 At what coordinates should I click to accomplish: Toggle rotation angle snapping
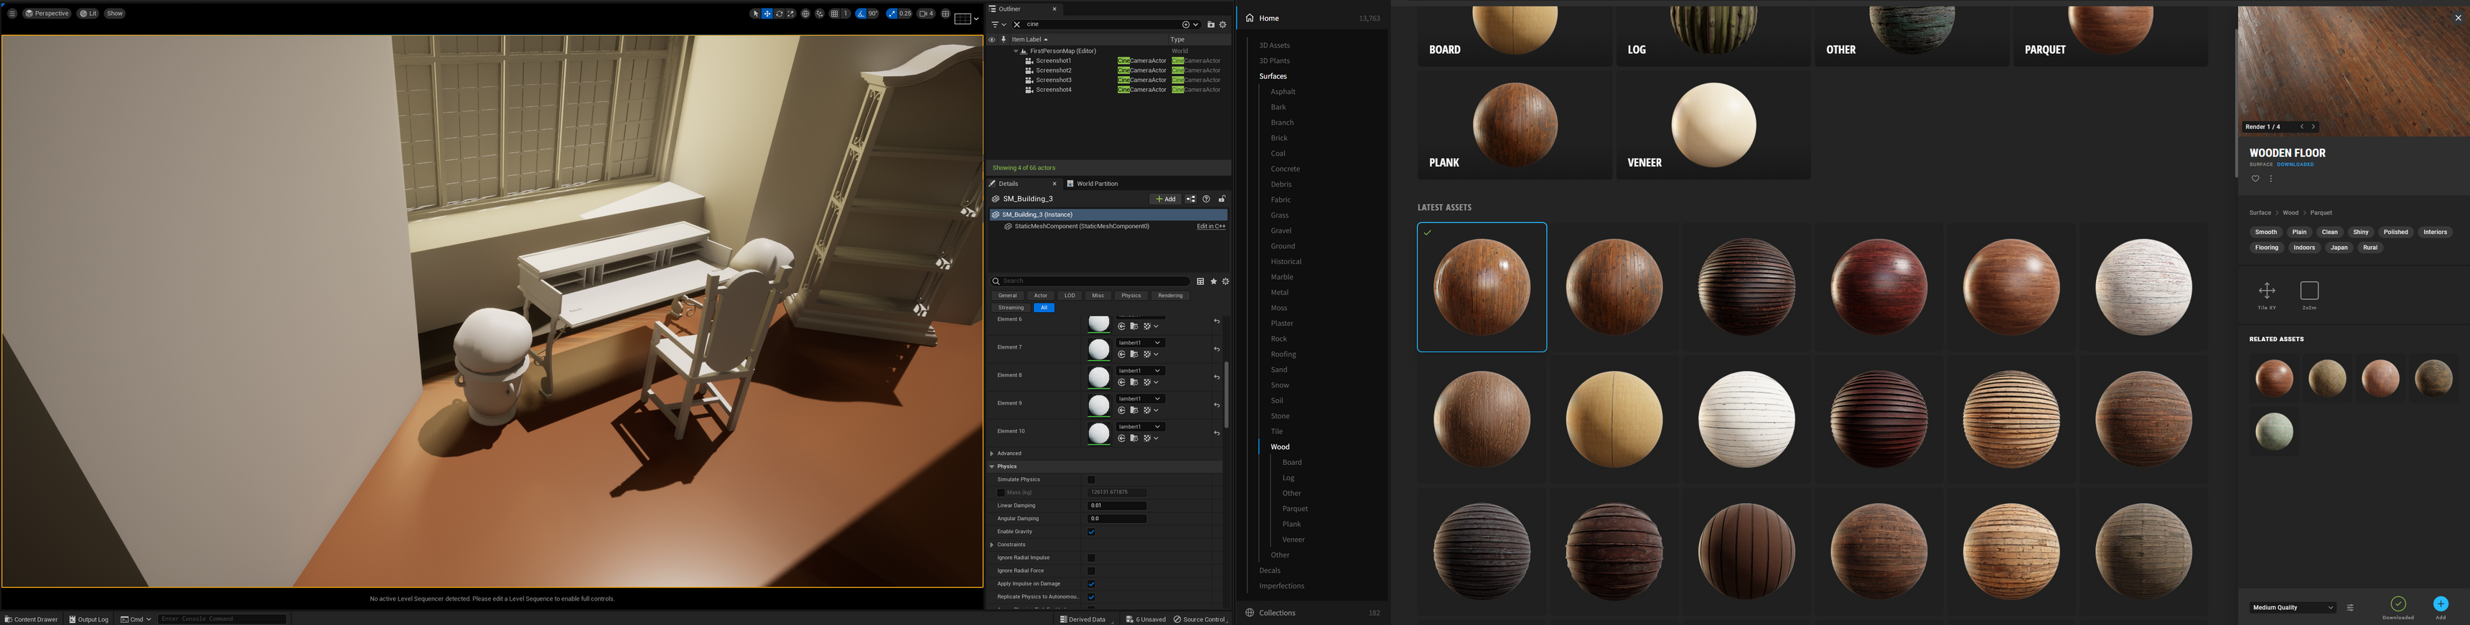coord(861,14)
